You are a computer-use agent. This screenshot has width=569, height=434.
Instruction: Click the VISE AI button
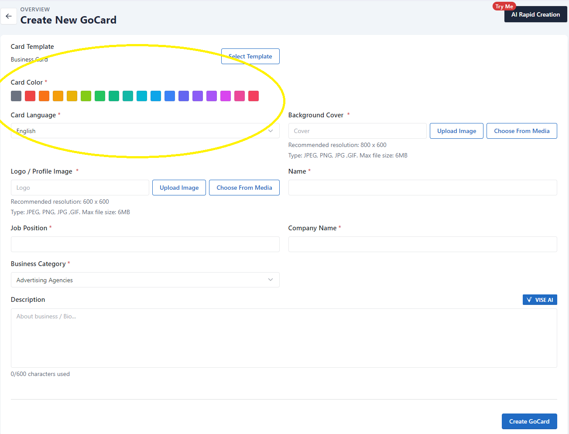click(540, 300)
